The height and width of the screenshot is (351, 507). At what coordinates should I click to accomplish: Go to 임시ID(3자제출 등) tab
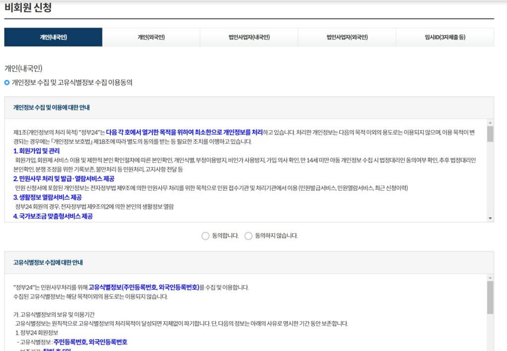[x=445, y=37]
